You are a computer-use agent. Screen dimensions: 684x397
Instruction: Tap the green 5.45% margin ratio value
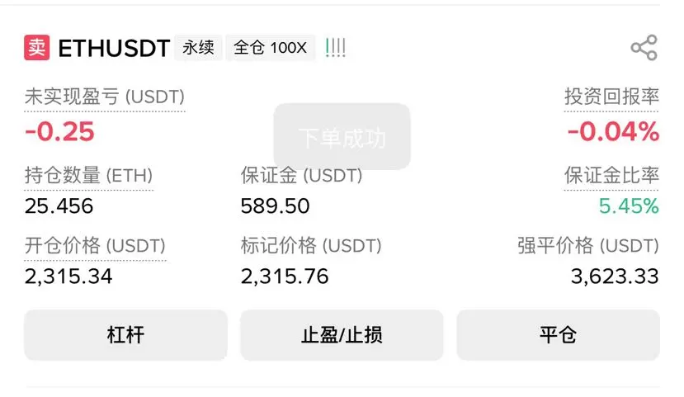(629, 206)
